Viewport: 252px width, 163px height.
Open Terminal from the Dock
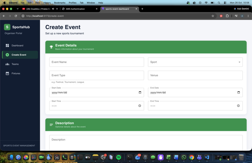click(129, 157)
